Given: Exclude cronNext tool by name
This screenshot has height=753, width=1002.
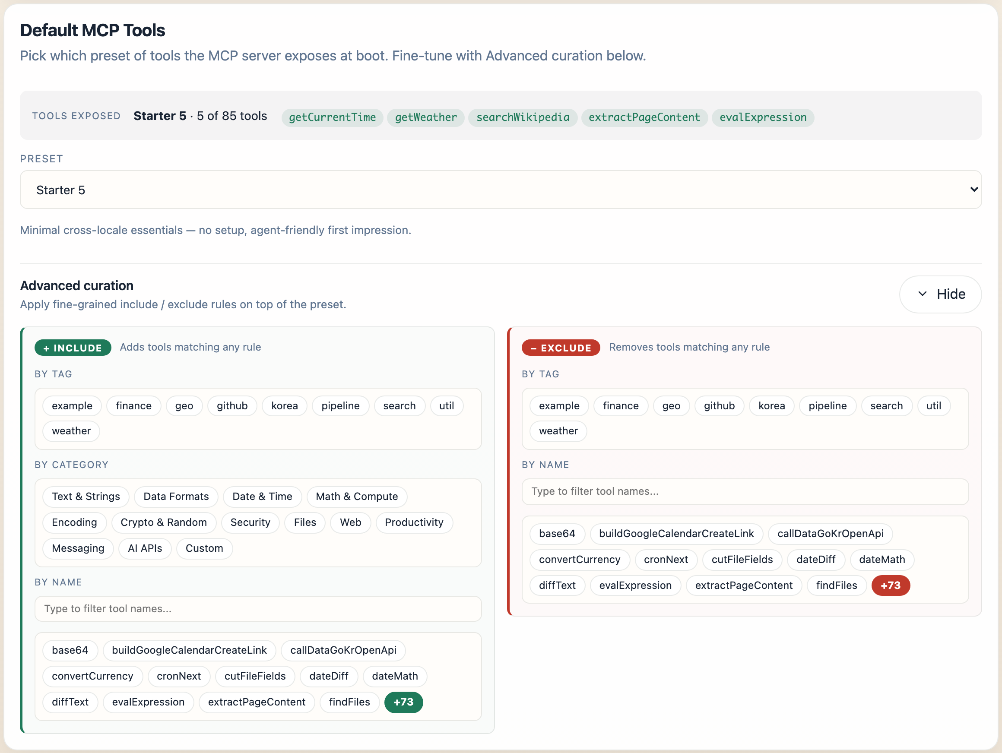Looking at the screenshot, I should click(666, 560).
